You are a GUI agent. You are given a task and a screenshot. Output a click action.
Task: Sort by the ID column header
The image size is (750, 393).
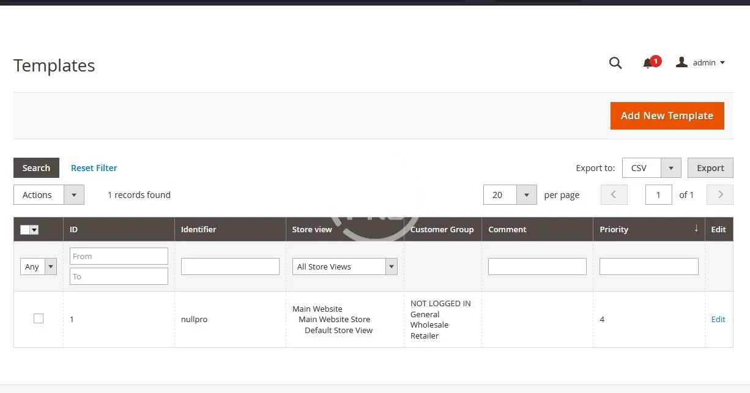[x=74, y=229]
